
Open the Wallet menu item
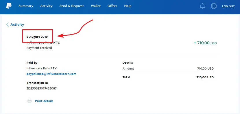tap(96, 6)
